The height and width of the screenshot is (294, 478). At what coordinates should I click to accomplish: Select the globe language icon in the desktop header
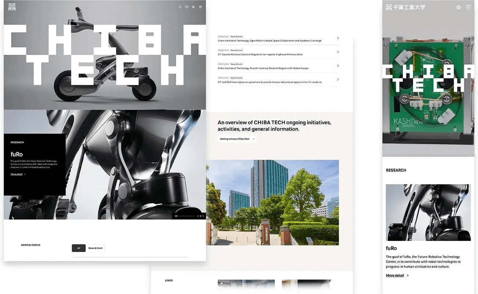(193, 7)
